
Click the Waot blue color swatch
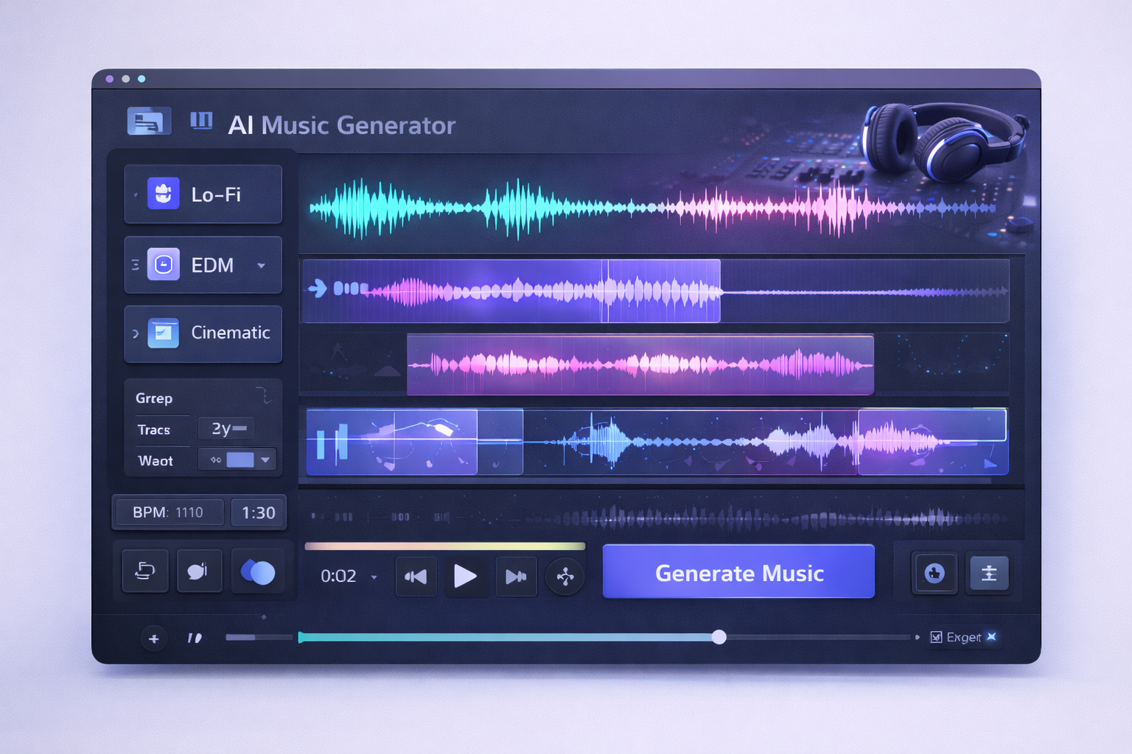tap(240, 460)
